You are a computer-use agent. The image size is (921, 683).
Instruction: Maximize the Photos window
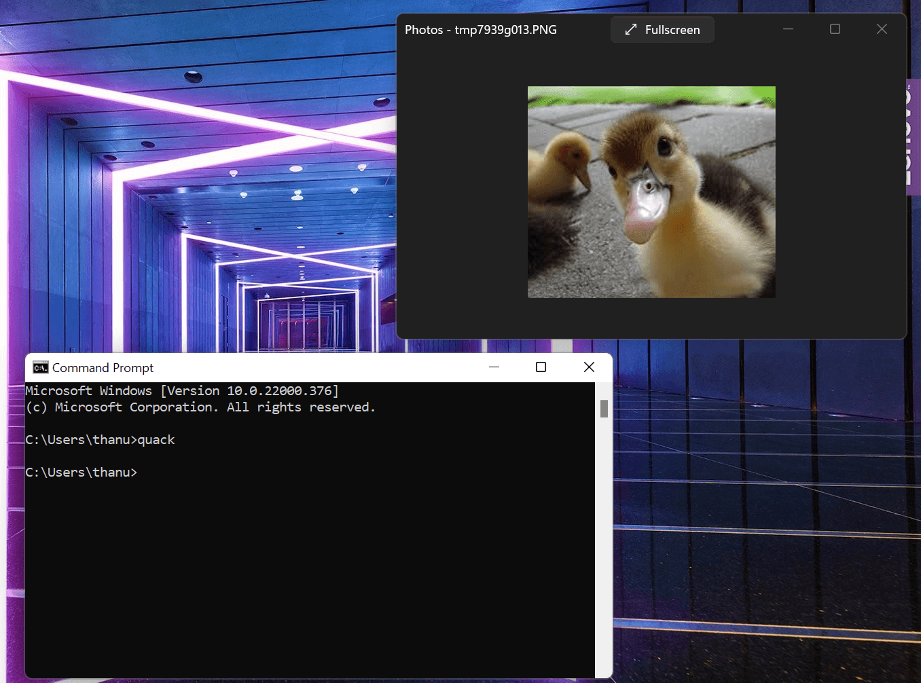[x=835, y=29]
